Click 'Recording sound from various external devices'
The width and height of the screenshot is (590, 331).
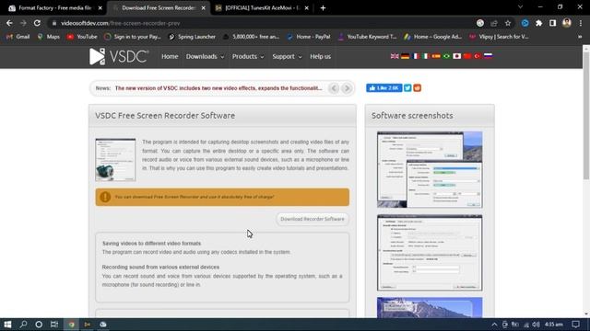[x=160, y=267]
